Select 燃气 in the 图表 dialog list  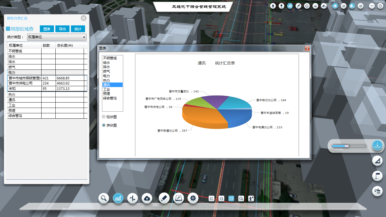[x=112, y=71]
